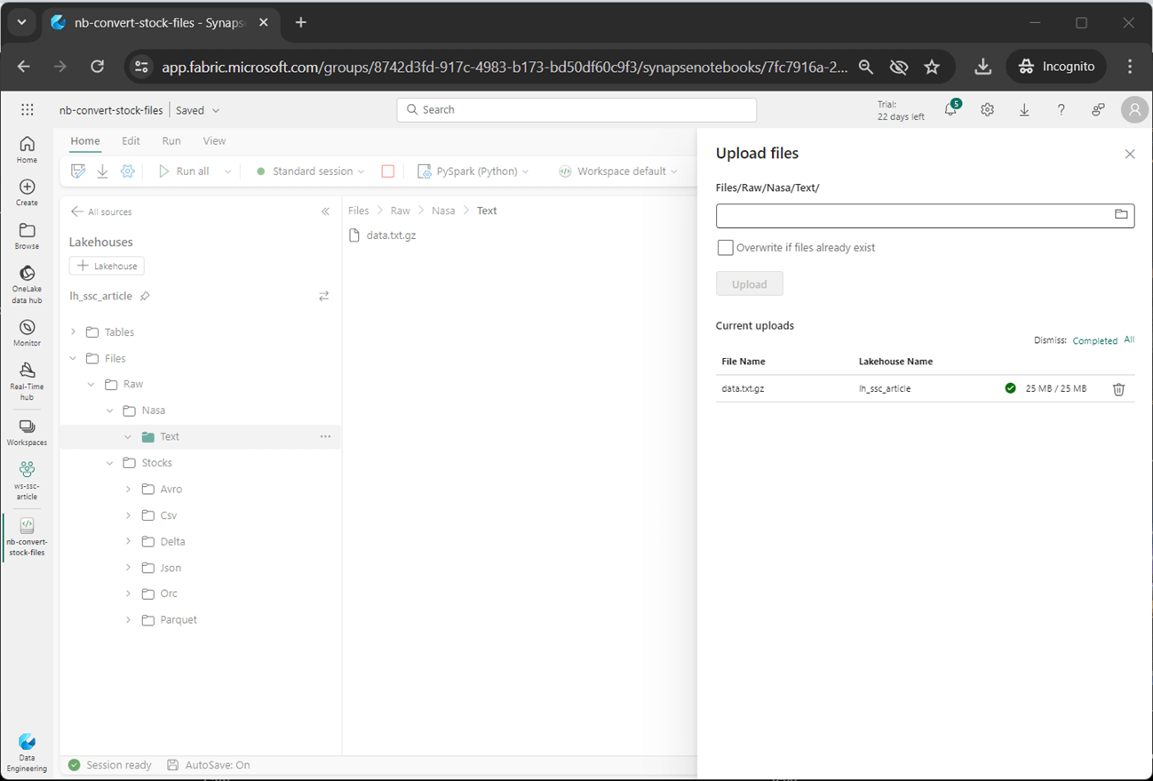Enable Overwrite if files already exist

point(725,248)
